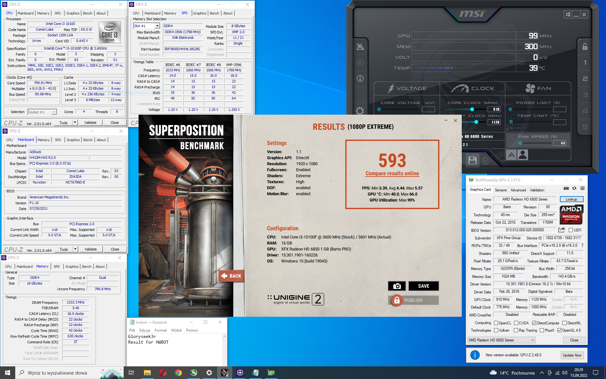Click SAVE in Superposition results
Image resolution: width=606 pixels, height=379 pixels.
[x=424, y=286]
